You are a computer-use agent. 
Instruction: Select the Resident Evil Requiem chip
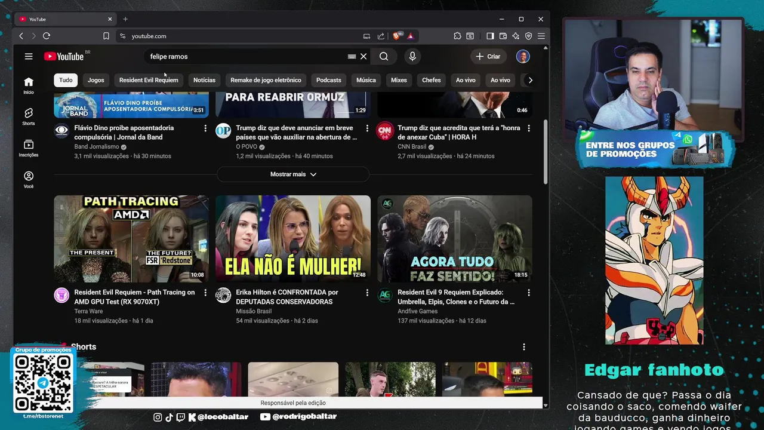pos(149,80)
